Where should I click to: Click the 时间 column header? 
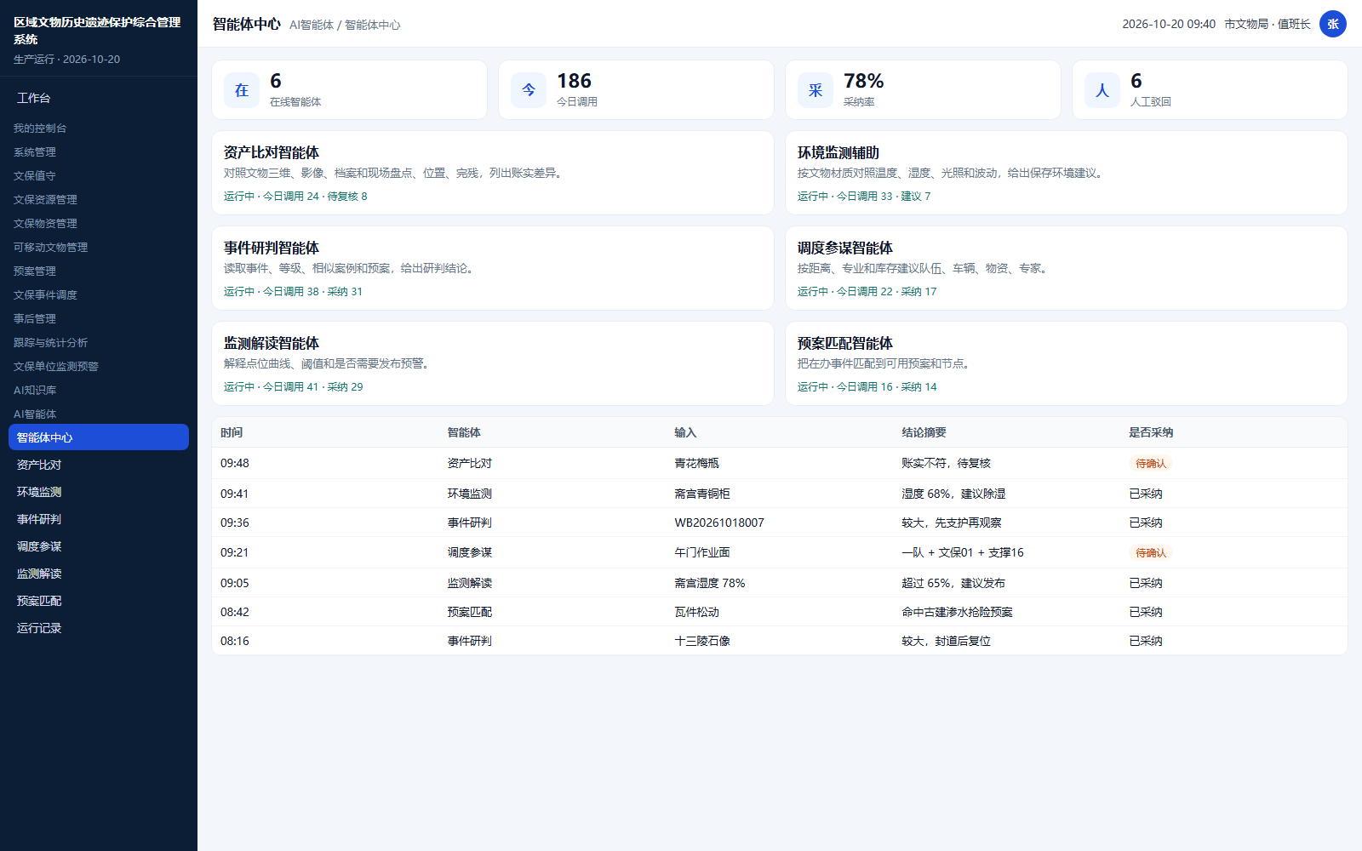(232, 432)
